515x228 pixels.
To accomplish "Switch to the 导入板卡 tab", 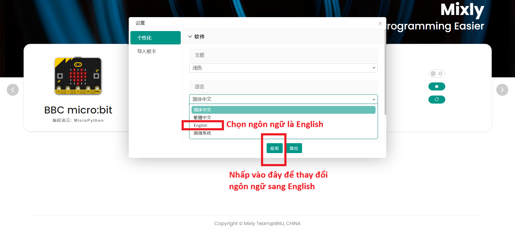I will pyautogui.click(x=147, y=51).
